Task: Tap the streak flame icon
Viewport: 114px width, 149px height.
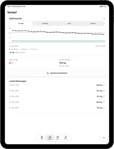Action: (10, 63)
